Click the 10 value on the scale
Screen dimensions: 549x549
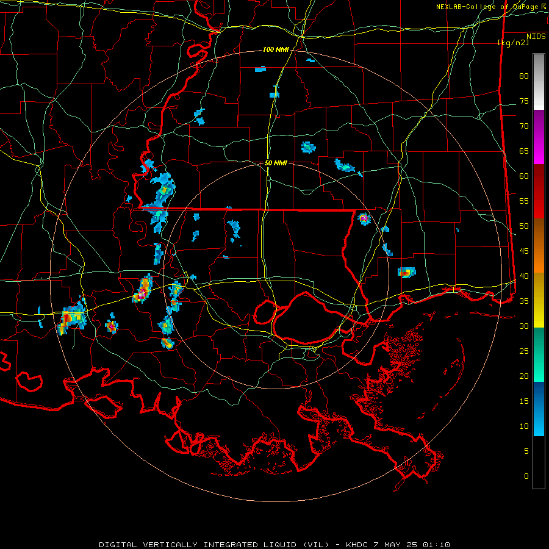point(524,426)
